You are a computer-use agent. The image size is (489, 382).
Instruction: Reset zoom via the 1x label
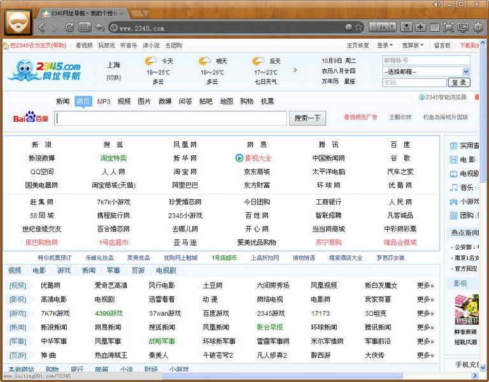[x=383, y=27]
